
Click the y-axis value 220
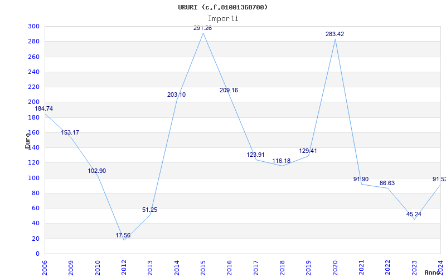click(x=33, y=87)
